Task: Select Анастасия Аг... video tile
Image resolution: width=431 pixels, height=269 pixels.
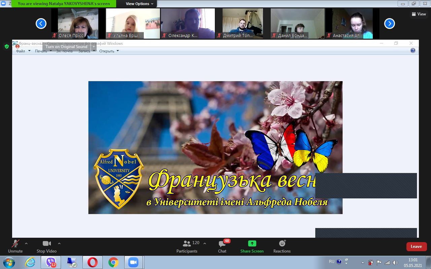Action: tap(353, 24)
